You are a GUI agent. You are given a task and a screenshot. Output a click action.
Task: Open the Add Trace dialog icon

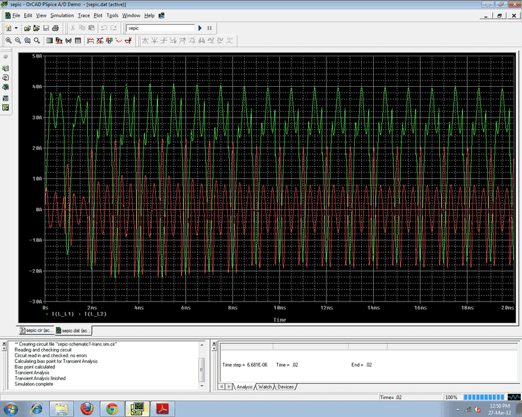click(90, 40)
